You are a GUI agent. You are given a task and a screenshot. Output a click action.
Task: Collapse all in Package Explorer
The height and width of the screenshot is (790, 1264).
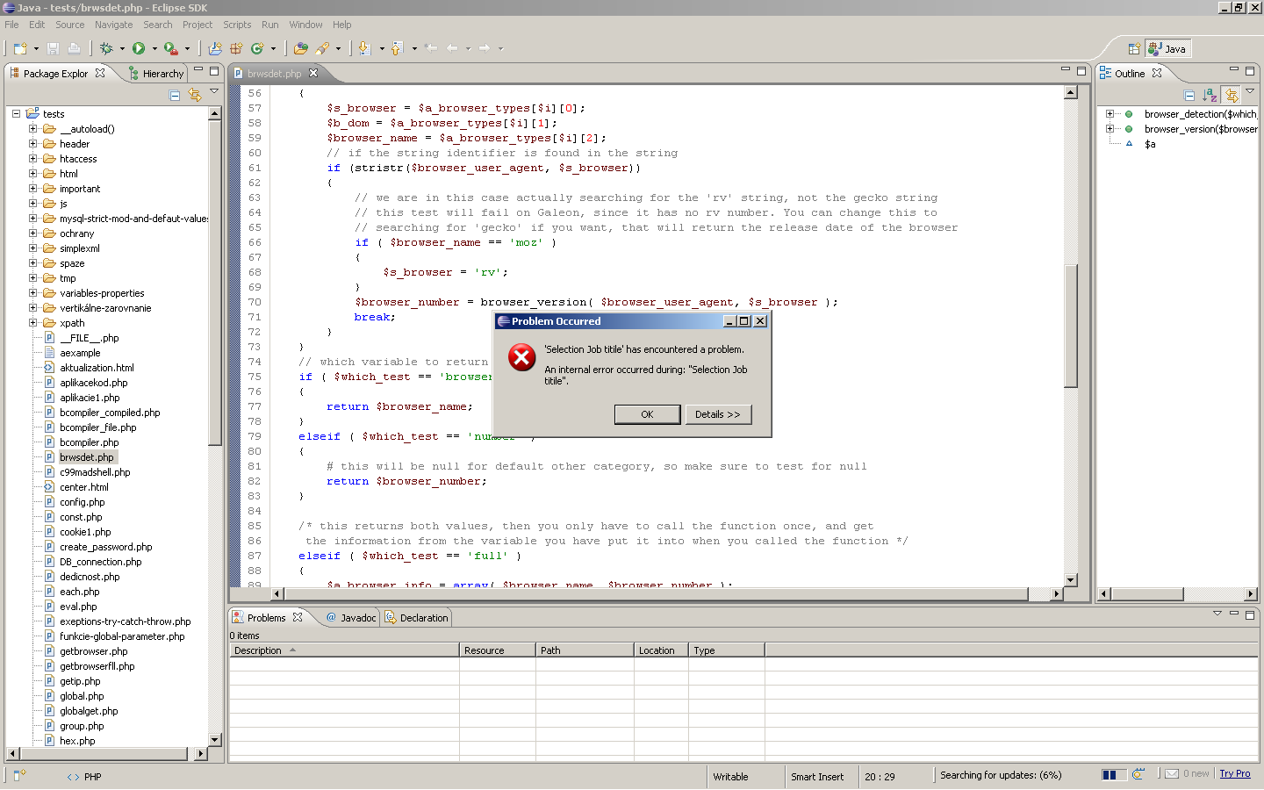175,95
